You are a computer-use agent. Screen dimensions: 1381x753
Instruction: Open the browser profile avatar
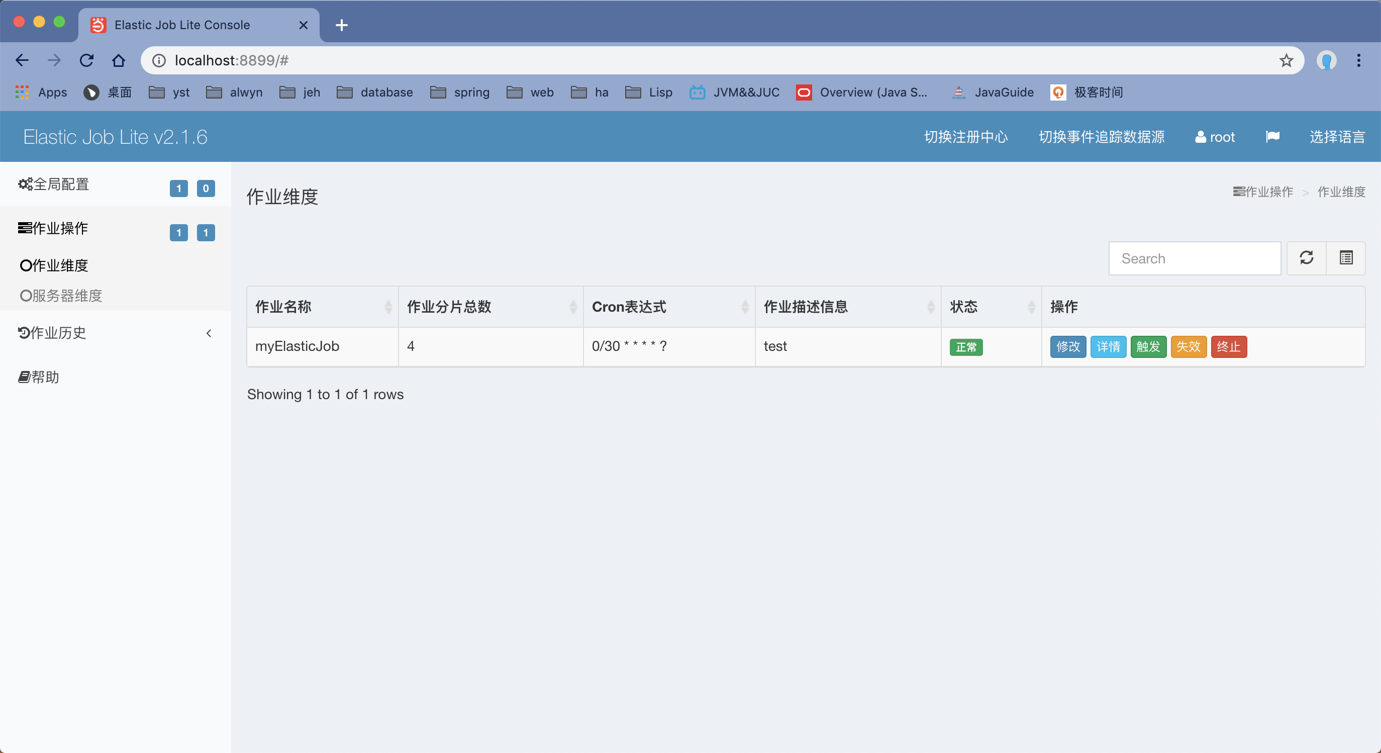[x=1326, y=61]
